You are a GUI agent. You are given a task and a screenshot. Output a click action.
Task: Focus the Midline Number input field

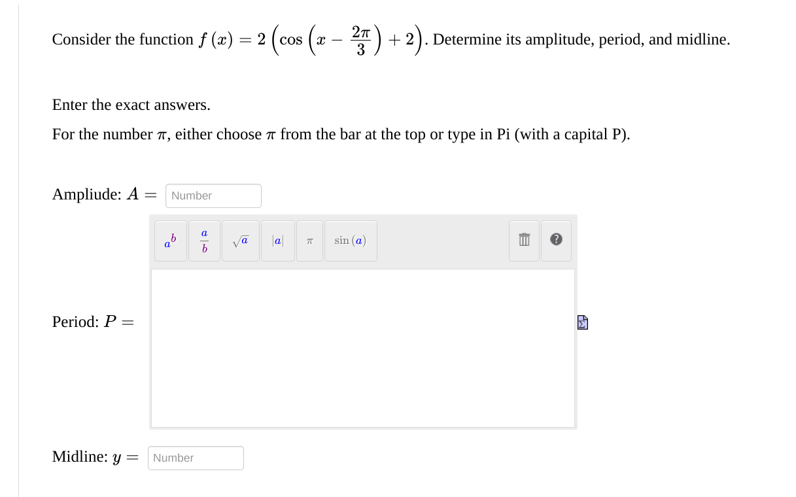point(195,458)
